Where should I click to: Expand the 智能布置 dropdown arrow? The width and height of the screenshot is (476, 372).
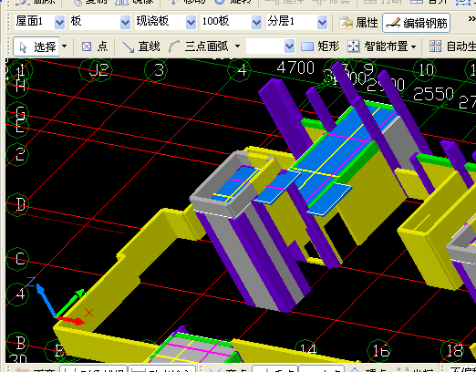[x=413, y=46]
